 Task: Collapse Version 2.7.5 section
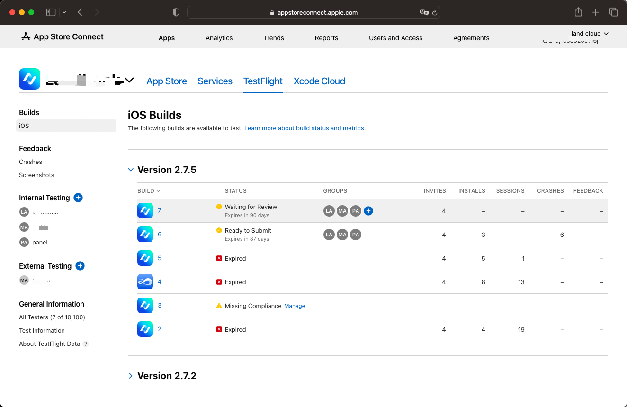pyautogui.click(x=131, y=170)
